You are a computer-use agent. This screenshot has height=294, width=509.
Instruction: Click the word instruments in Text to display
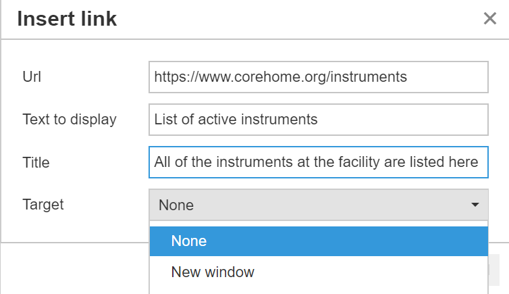coord(282,120)
